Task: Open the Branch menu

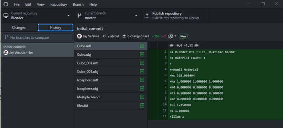Action: tap(78, 4)
